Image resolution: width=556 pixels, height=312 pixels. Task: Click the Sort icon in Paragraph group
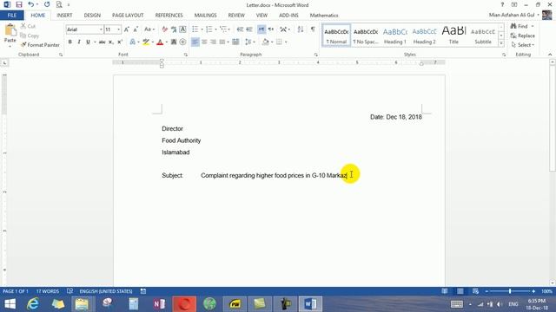(x=301, y=29)
